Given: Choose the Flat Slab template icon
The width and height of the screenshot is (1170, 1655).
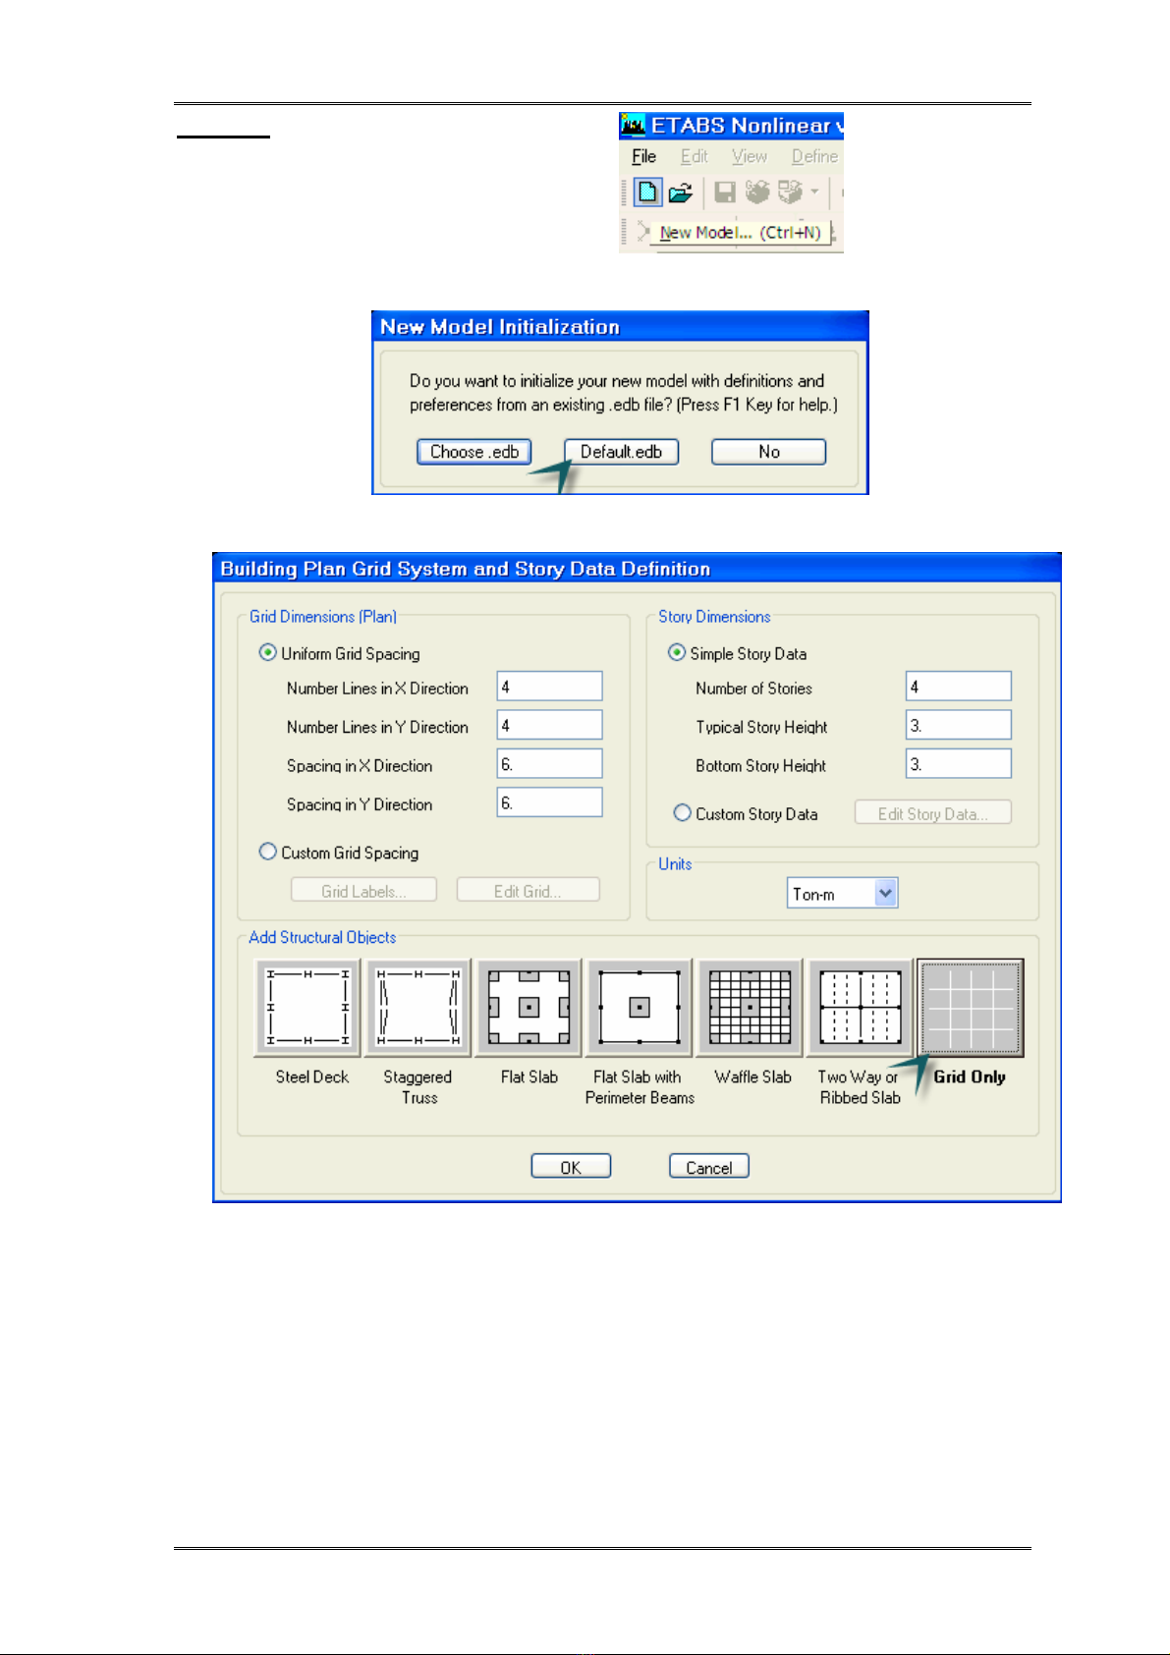Looking at the screenshot, I should point(529,1008).
